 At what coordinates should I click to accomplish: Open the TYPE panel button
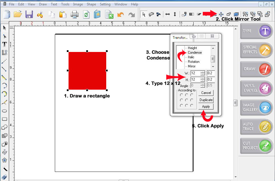pyautogui.click(x=256, y=31)
